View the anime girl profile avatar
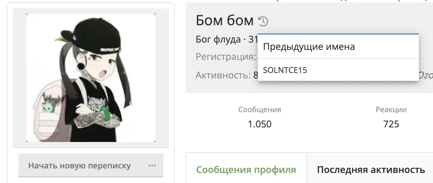The width and height of the screenshot is (433, 183). 91,78
